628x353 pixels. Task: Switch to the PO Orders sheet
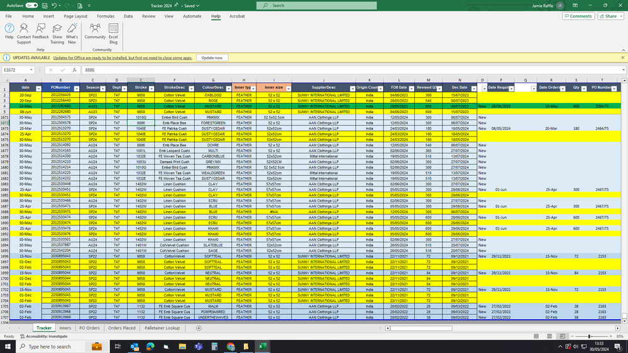coord(89,328)
